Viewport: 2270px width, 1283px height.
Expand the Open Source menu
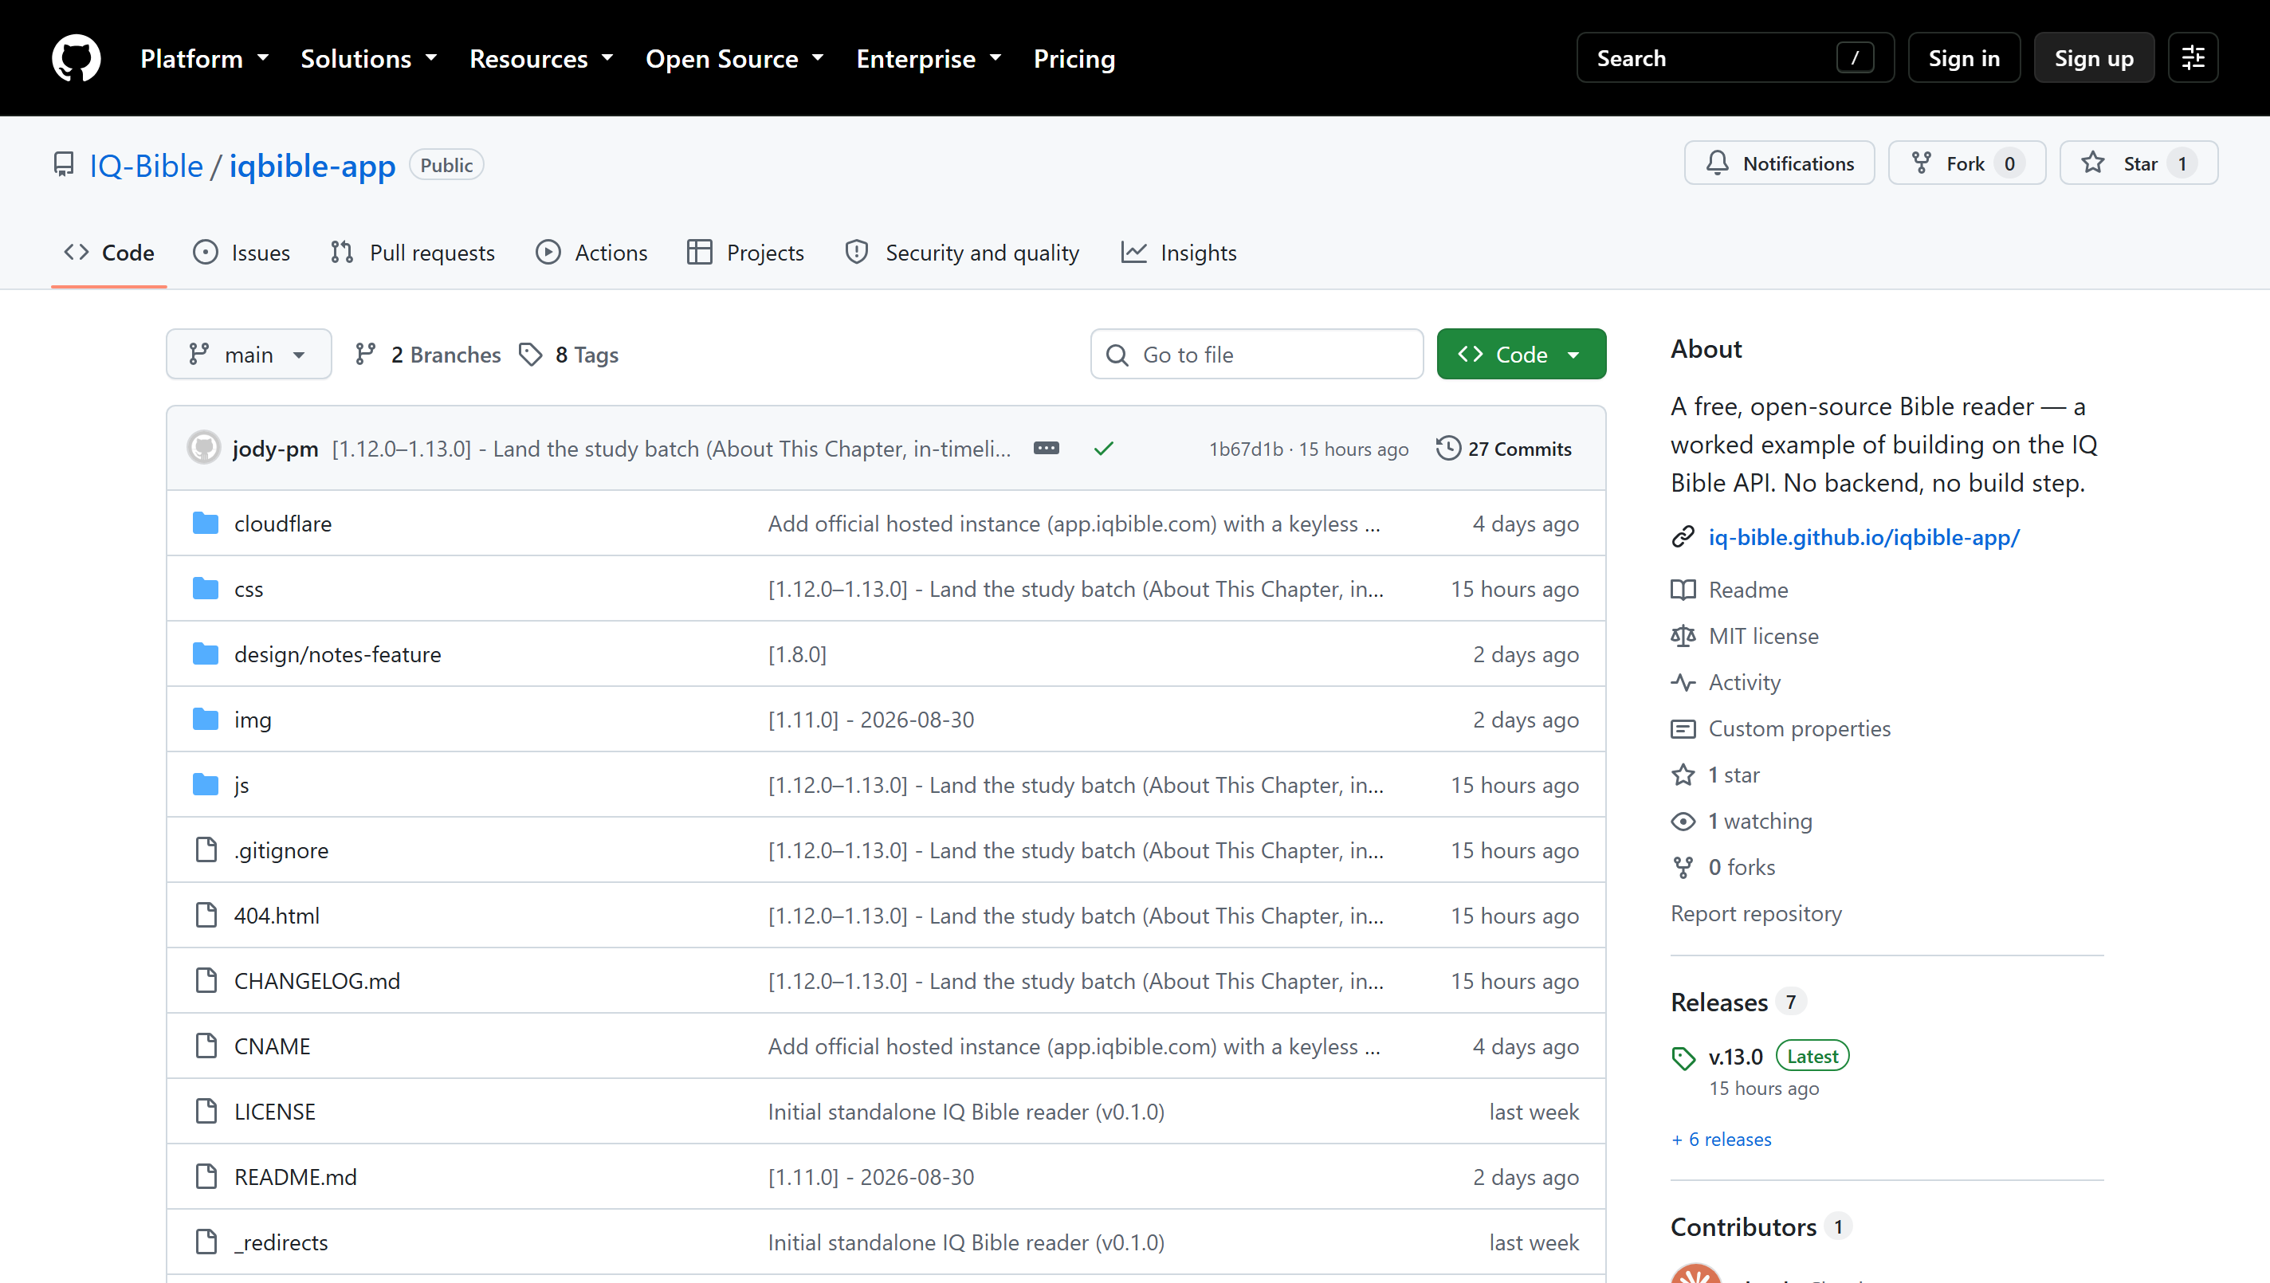click(x=734, y=58)
